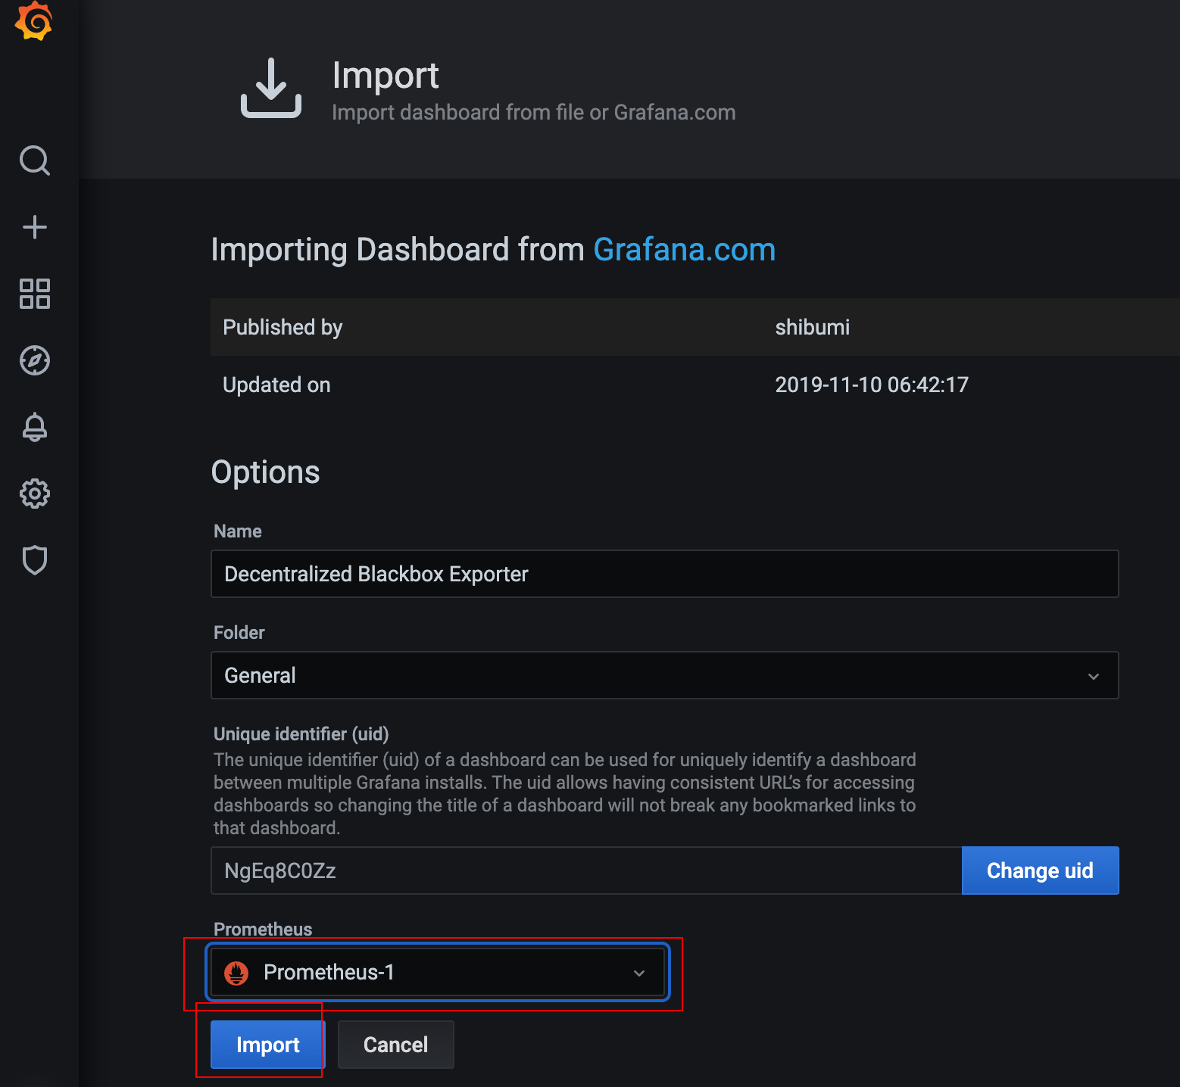
Task: Open Server Admin via the shield icon
Action: (x=35, y=560)
